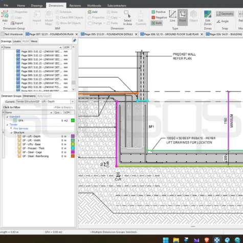
Task: Open Test Workbook tab
Action: point(12,34)
